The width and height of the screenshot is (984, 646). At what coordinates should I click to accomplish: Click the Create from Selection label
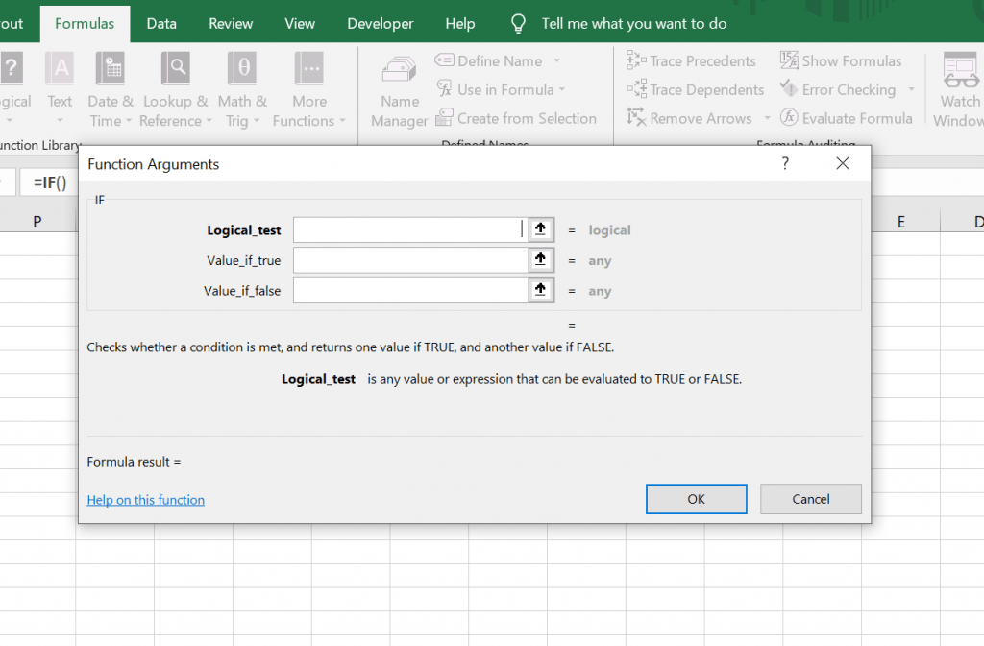click(x=528, y=118)
